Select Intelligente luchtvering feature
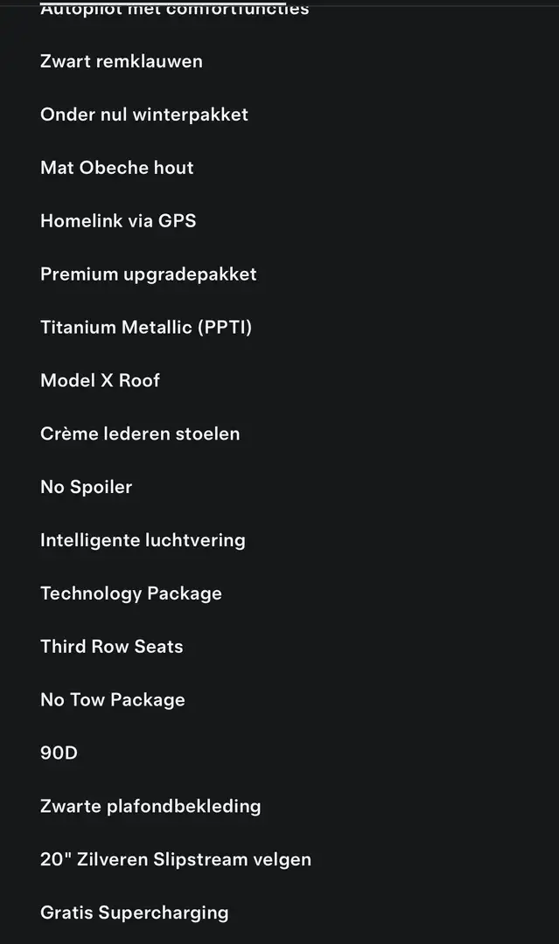Image resolution: width=559 pixels, height=944 pixels. [143, 540]
